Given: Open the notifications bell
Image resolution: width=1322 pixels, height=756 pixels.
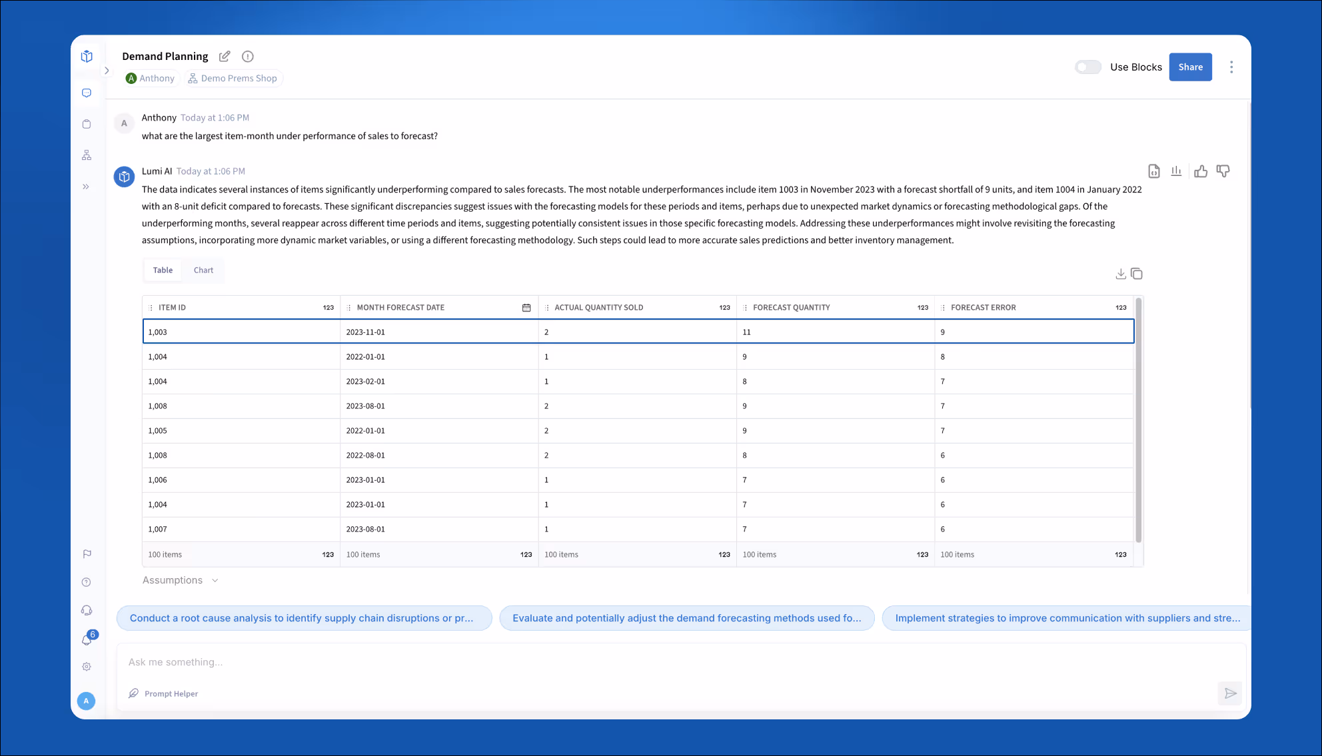Looking at the screenshot, I should [87, 639].
